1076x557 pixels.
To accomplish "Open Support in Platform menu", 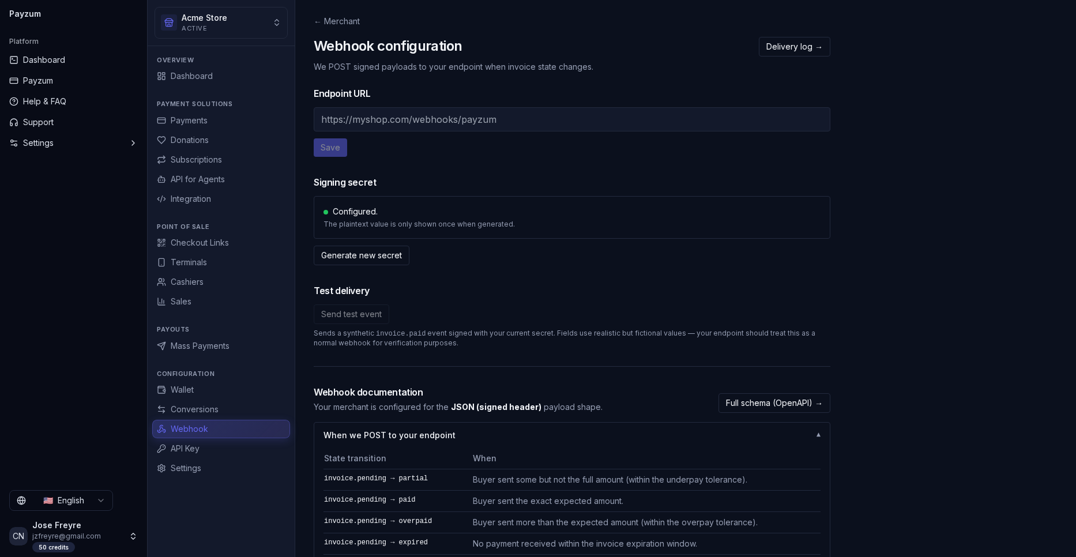I will click(73, 122).
